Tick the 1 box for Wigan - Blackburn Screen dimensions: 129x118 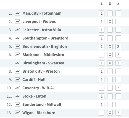coord(102,113)
